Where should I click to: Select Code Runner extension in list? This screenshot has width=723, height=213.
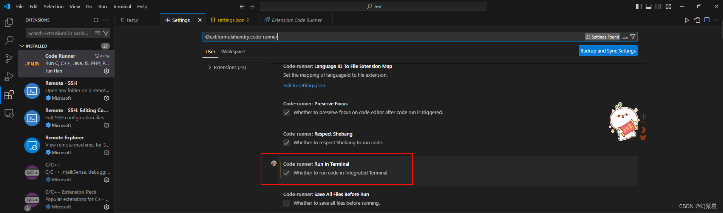tap(66, 63)
